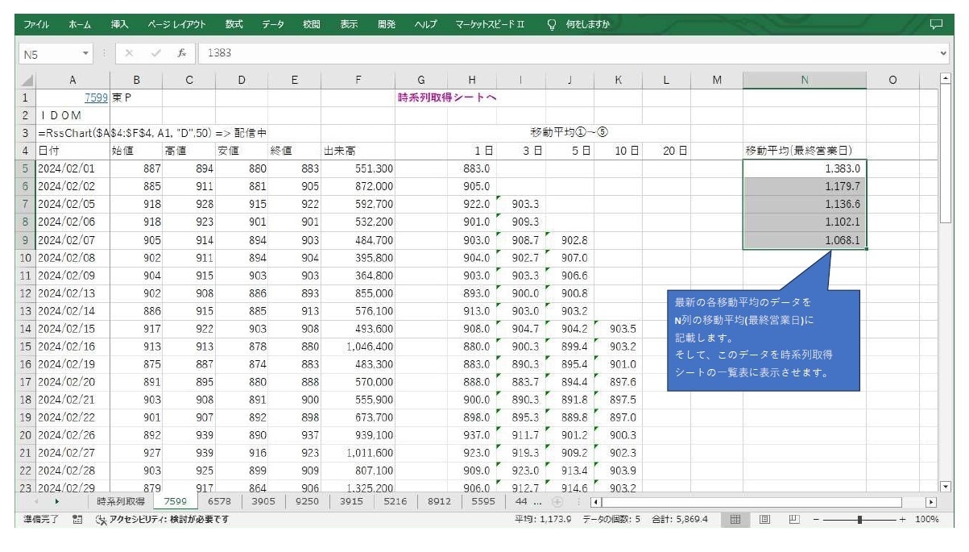Click vertical scrollbar down arrow

pos(946,487)
